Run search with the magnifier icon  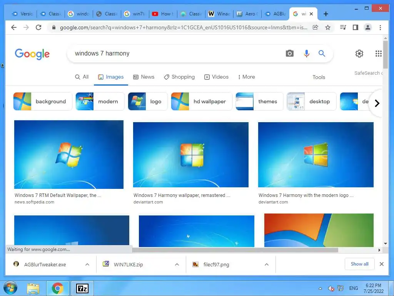[x=322, y=53]
